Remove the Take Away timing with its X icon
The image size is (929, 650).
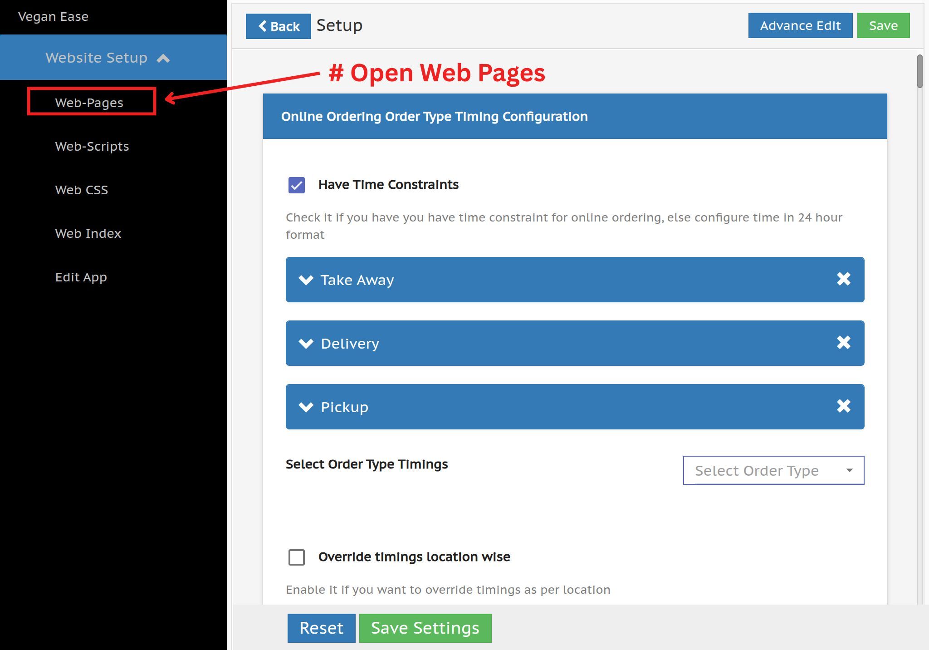tap(843, 279)
